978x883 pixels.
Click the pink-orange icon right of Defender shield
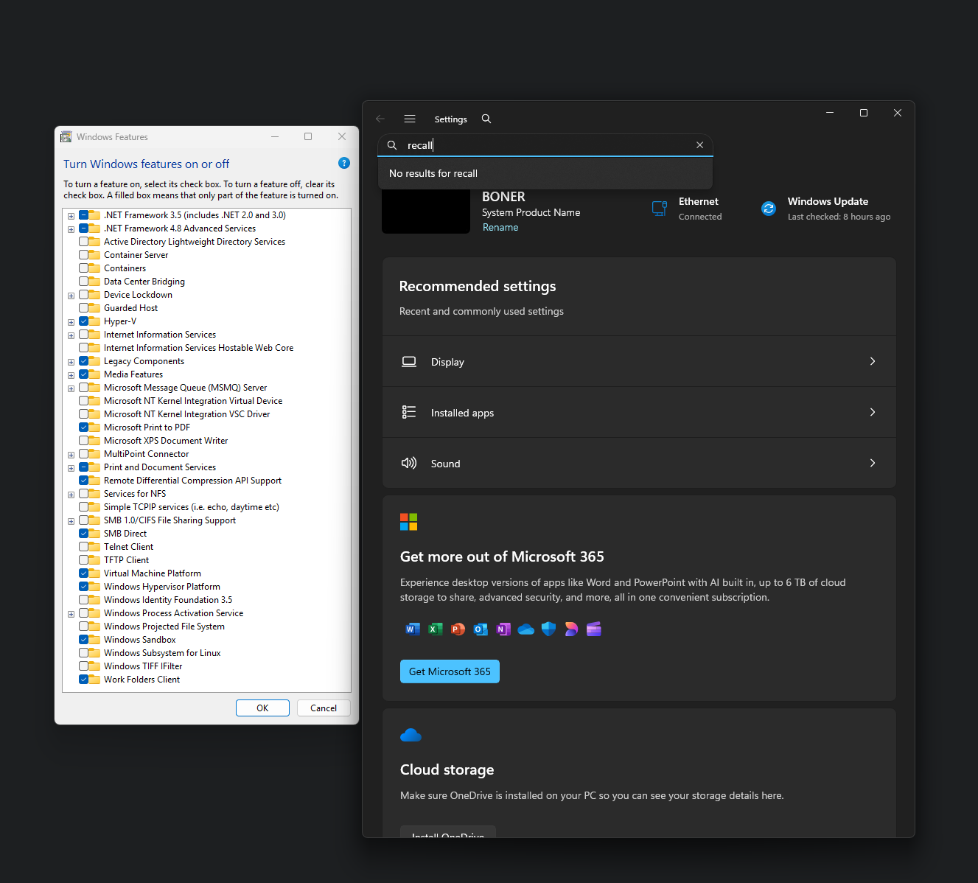click(x=571, y=629)
